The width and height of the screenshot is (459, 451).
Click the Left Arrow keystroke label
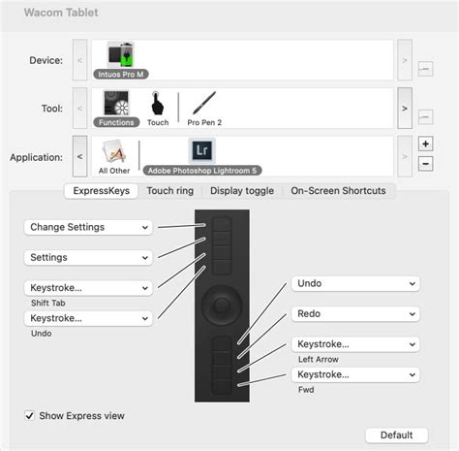coord(319,359)
